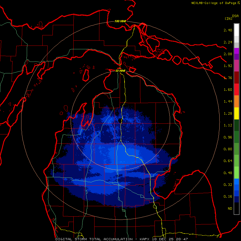Click the white color swatch in legend
241x241 pixels.
[236, 30]
